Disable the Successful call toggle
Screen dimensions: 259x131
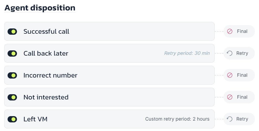point(12,32)
